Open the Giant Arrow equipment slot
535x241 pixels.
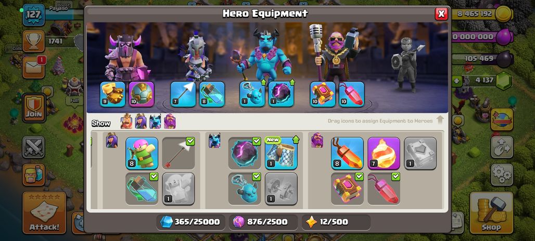183,94
